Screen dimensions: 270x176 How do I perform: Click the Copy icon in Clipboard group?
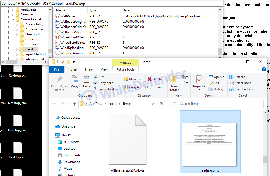pos(75,79)
